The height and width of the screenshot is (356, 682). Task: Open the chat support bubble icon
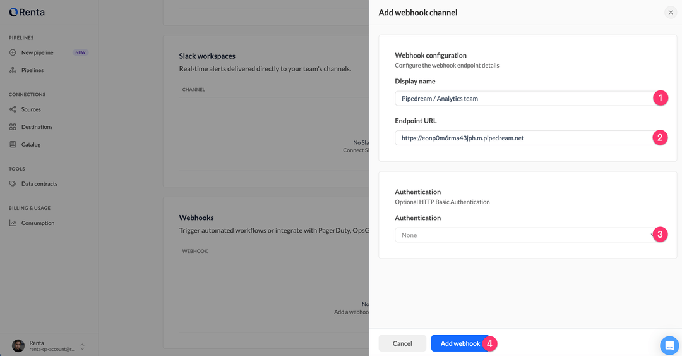point(669,345)
